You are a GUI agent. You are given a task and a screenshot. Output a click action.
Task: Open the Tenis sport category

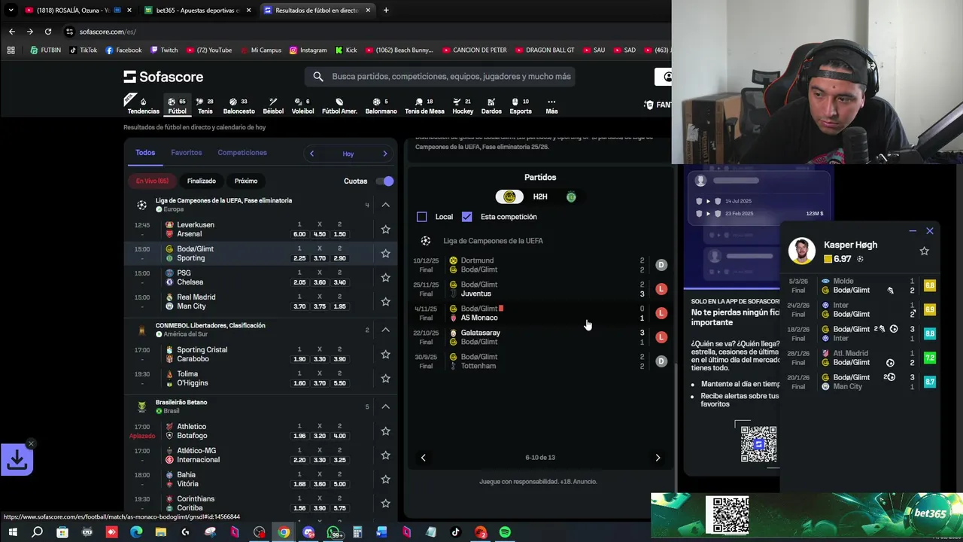pos(205,106)
